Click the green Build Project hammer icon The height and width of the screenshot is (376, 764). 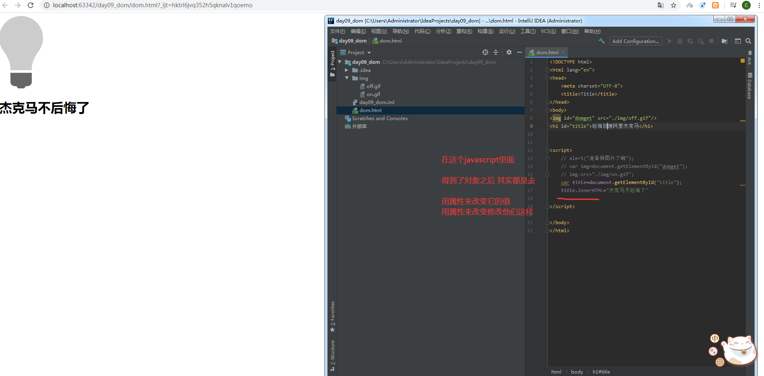pos(602,41)
